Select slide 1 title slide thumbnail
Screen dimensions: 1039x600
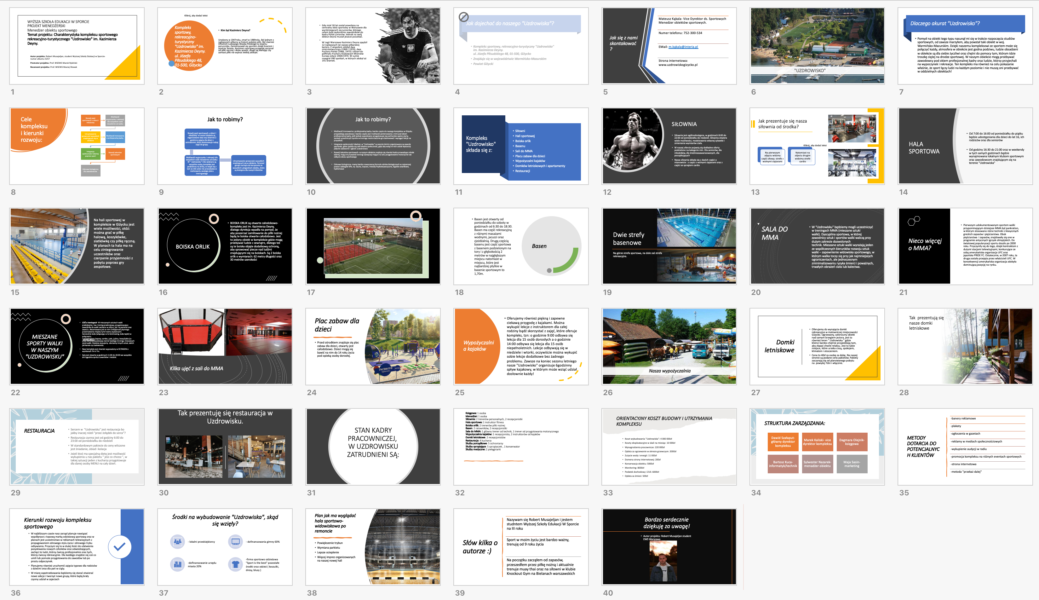pos(77,46)
